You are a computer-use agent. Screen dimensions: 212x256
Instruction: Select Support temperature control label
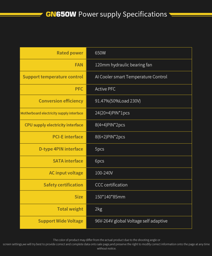[53, 77]
